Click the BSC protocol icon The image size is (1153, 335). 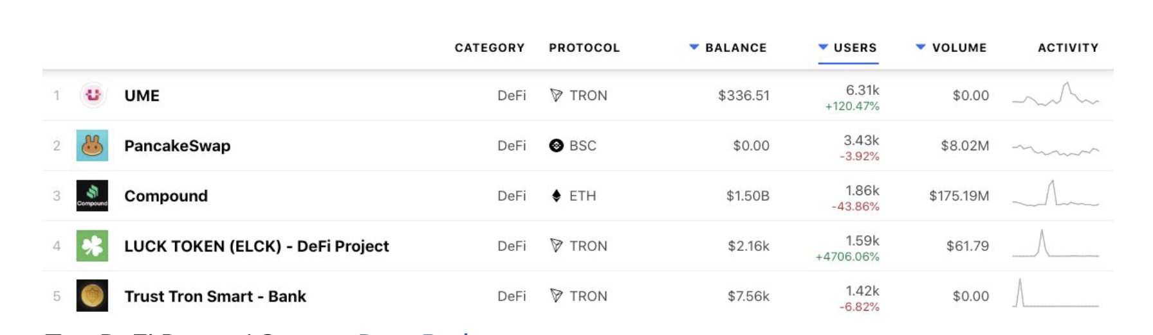click(x=557, y=146)
